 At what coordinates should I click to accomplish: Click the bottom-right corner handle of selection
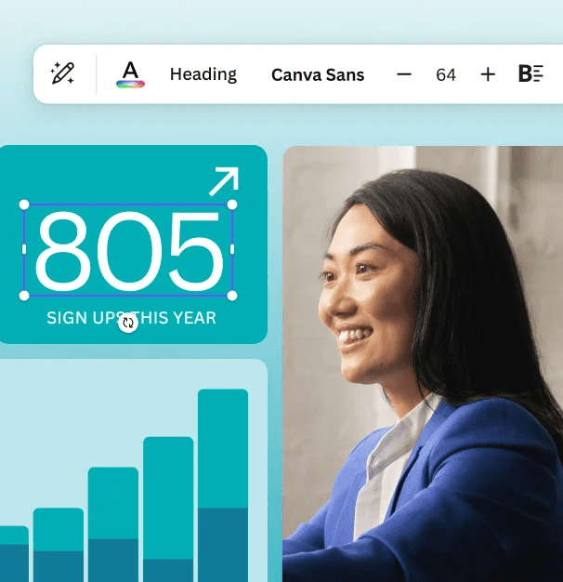[232, 296]
